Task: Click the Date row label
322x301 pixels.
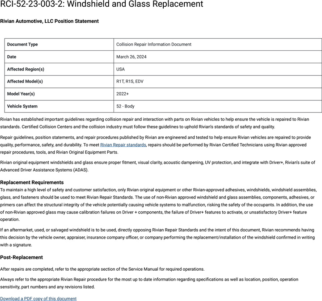Action: pyautogui.click(x=14, y=57)
